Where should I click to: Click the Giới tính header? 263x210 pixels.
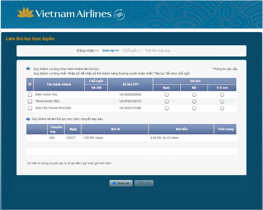(195, 81)
